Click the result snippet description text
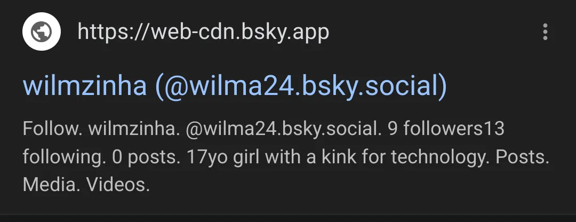This screenshot has height=222, width=576. click(286, 157)
